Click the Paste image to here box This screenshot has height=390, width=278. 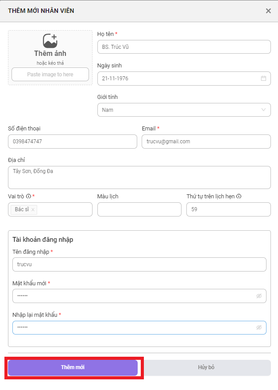click(x=50, y=75)
